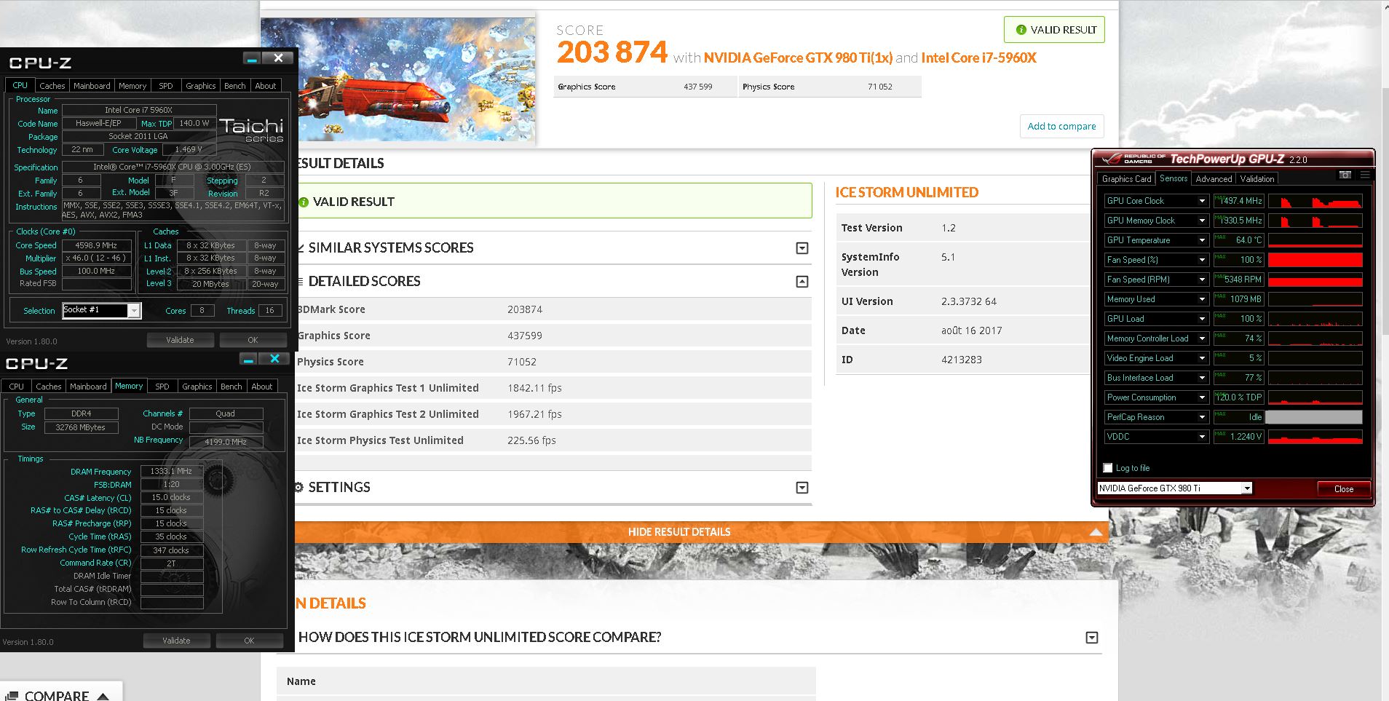
Task: Open Ice Storm benchmark thumbnail image
Action: click(x=398, y=79)
